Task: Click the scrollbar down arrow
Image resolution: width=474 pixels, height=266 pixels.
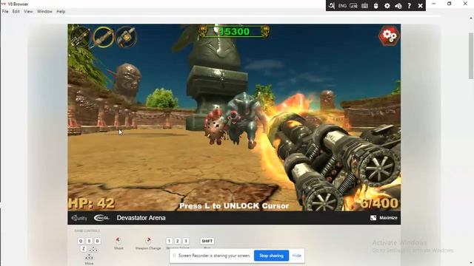Action: coord(471,263)
